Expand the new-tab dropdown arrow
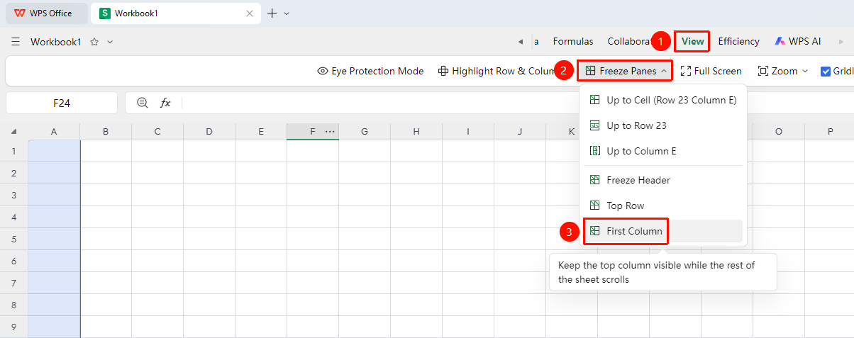This screenshot has height=338, width=854. 287,13
